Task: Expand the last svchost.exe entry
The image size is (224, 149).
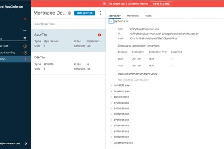Action: 111,137
